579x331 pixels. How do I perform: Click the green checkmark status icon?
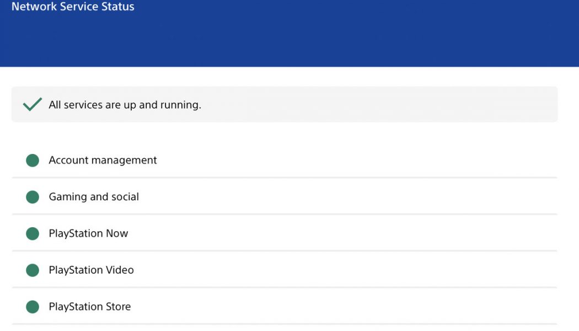pos(33,104)
